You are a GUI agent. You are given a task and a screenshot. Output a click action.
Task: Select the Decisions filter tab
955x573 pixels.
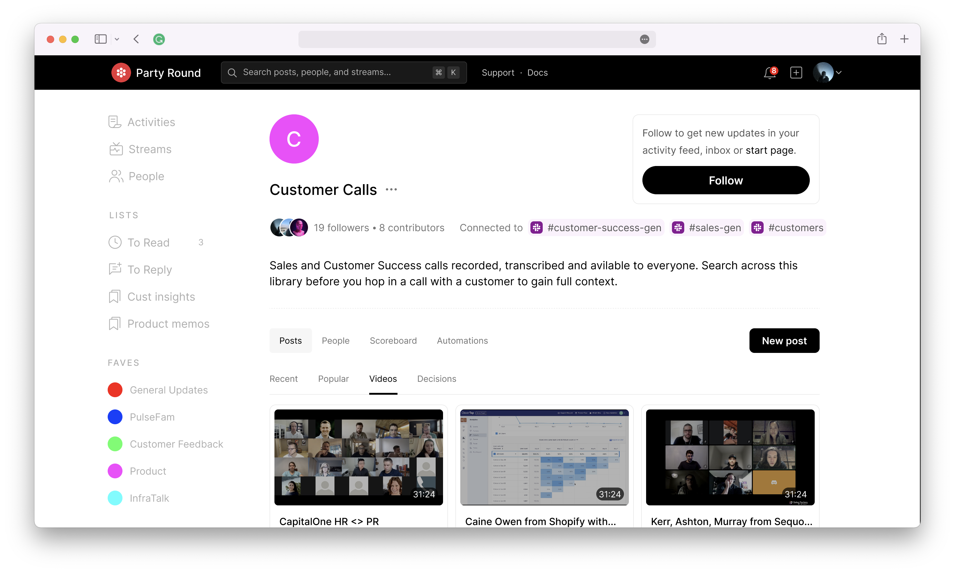(436, 379)
